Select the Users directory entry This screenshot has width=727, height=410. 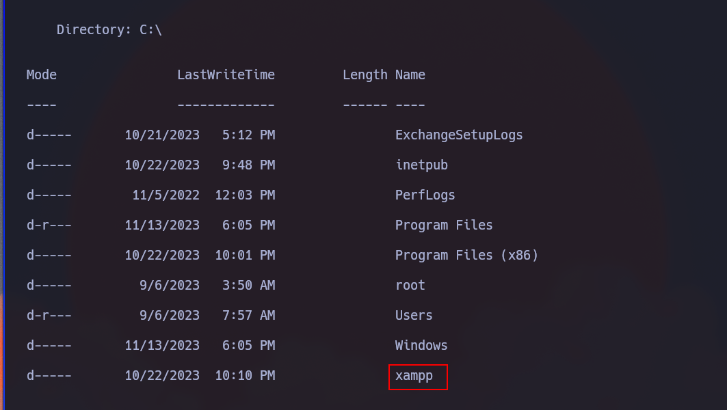tap(414, 316)
